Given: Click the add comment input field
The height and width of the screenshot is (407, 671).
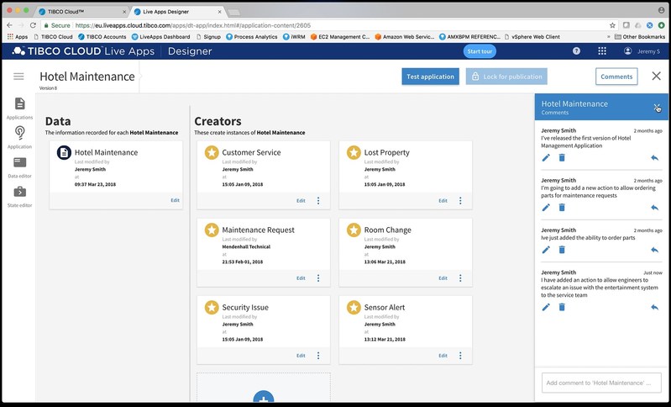Looking at the screenshot, I should (x=601, y=383).
